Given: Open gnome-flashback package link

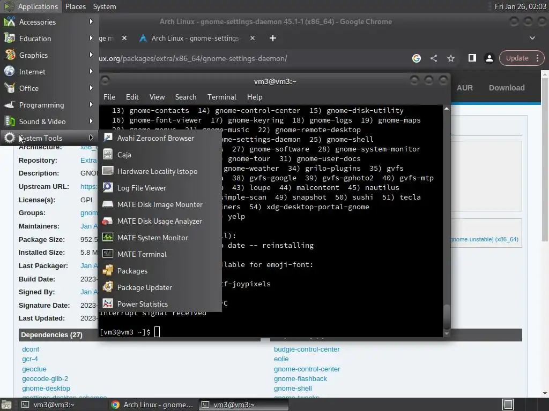Looking at the screenshot, I should 300,378.
